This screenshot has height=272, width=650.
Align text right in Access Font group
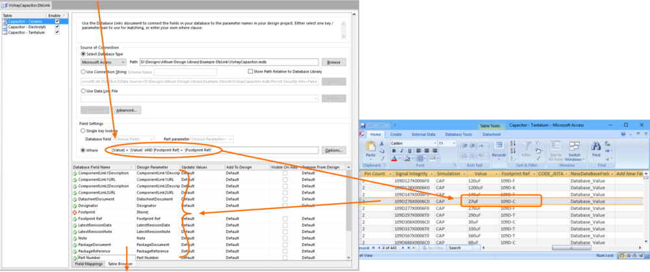[x=434, y=151]
